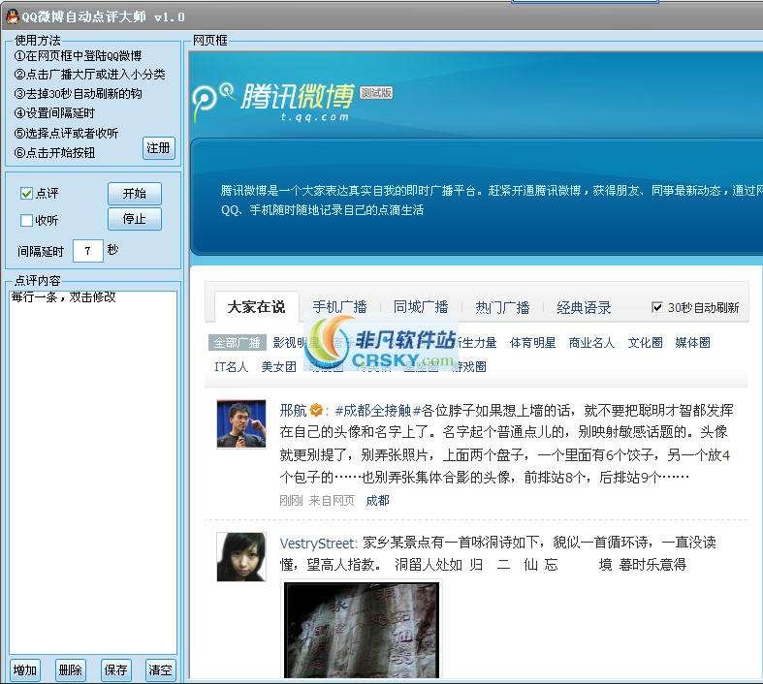
Task: Click the verified badge next to 邢航
Action: coord(316,410)
